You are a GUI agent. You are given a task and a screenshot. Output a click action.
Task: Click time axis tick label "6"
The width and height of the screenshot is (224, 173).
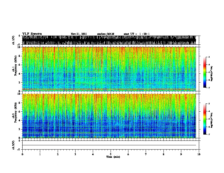[128, 154]
